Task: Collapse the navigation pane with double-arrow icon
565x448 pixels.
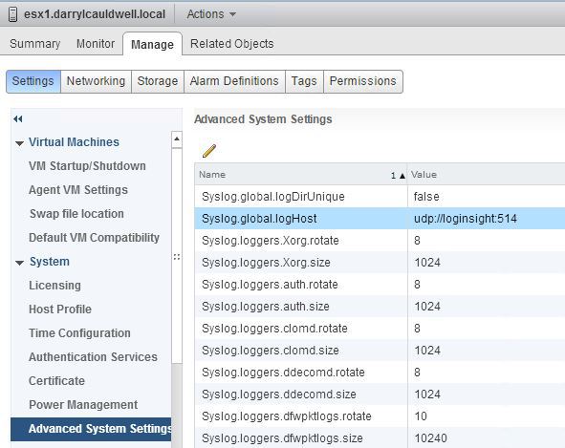Action: click(18, 118)
